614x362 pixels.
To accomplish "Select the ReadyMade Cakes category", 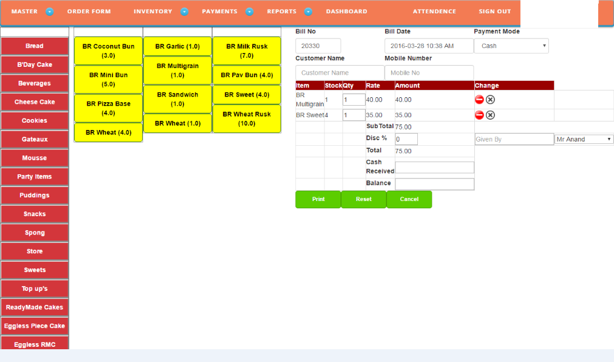I will [x=34, y=307].
